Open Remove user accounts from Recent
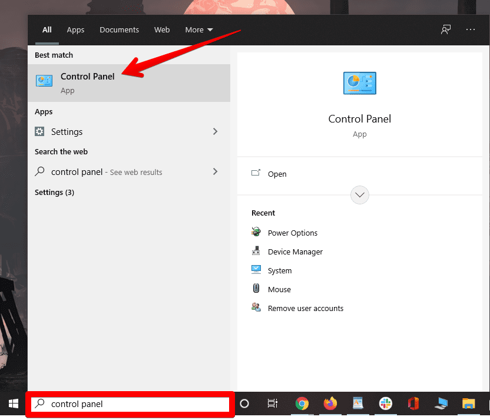This screenshot has width=490, height=420. [306, 309]
